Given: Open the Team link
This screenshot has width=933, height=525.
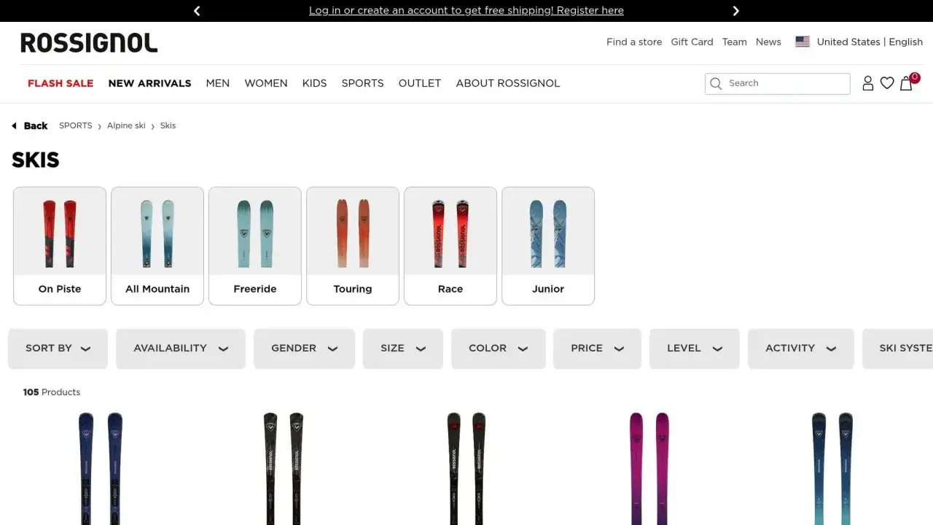Looking at the screenshot, I should (x=735, y=42).
